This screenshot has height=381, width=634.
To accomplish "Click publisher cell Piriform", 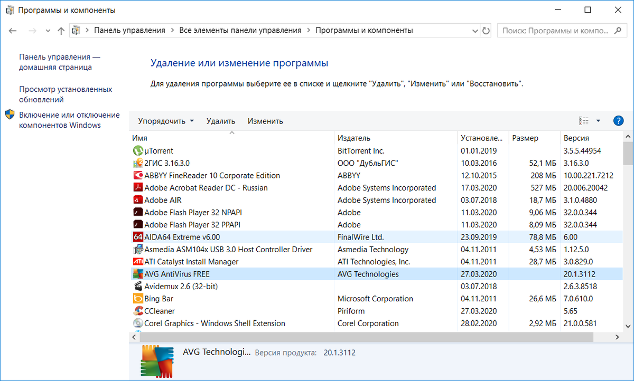I will 351,311.
